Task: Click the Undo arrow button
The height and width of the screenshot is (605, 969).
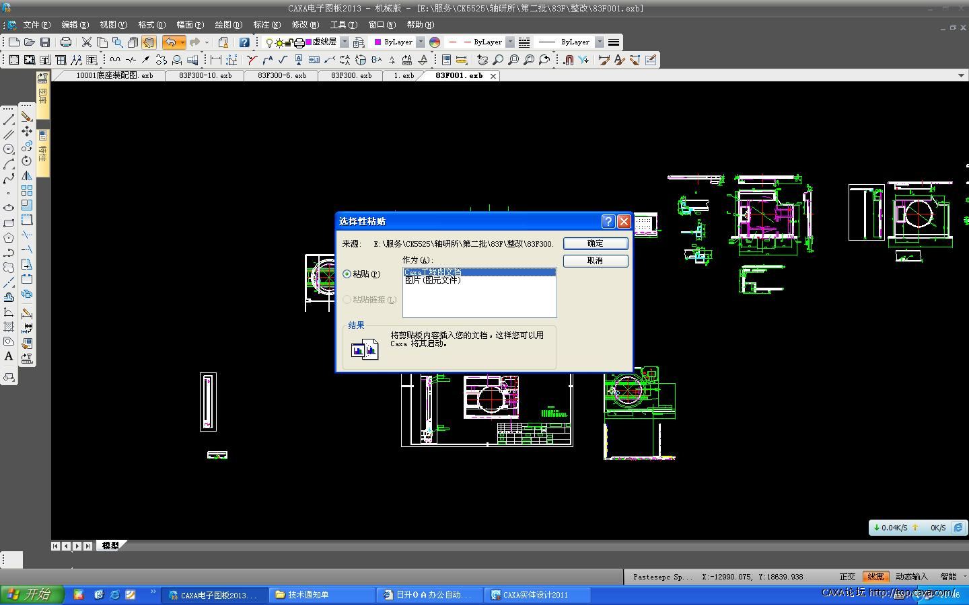Action: point(170,42)
